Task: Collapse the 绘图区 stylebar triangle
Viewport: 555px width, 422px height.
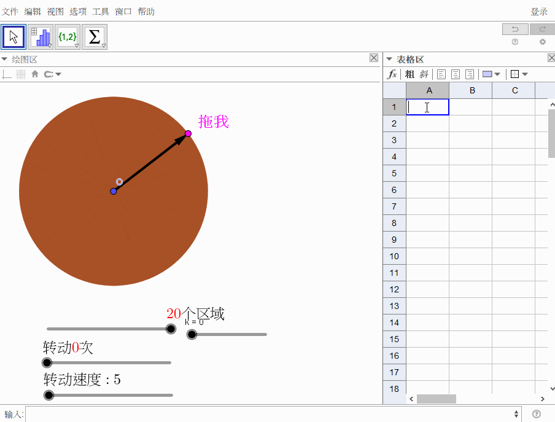Action: click(4, 59)
